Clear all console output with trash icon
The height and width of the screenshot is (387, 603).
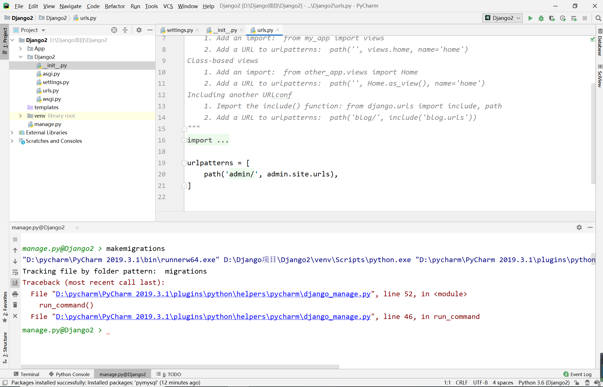pos(15,305)
